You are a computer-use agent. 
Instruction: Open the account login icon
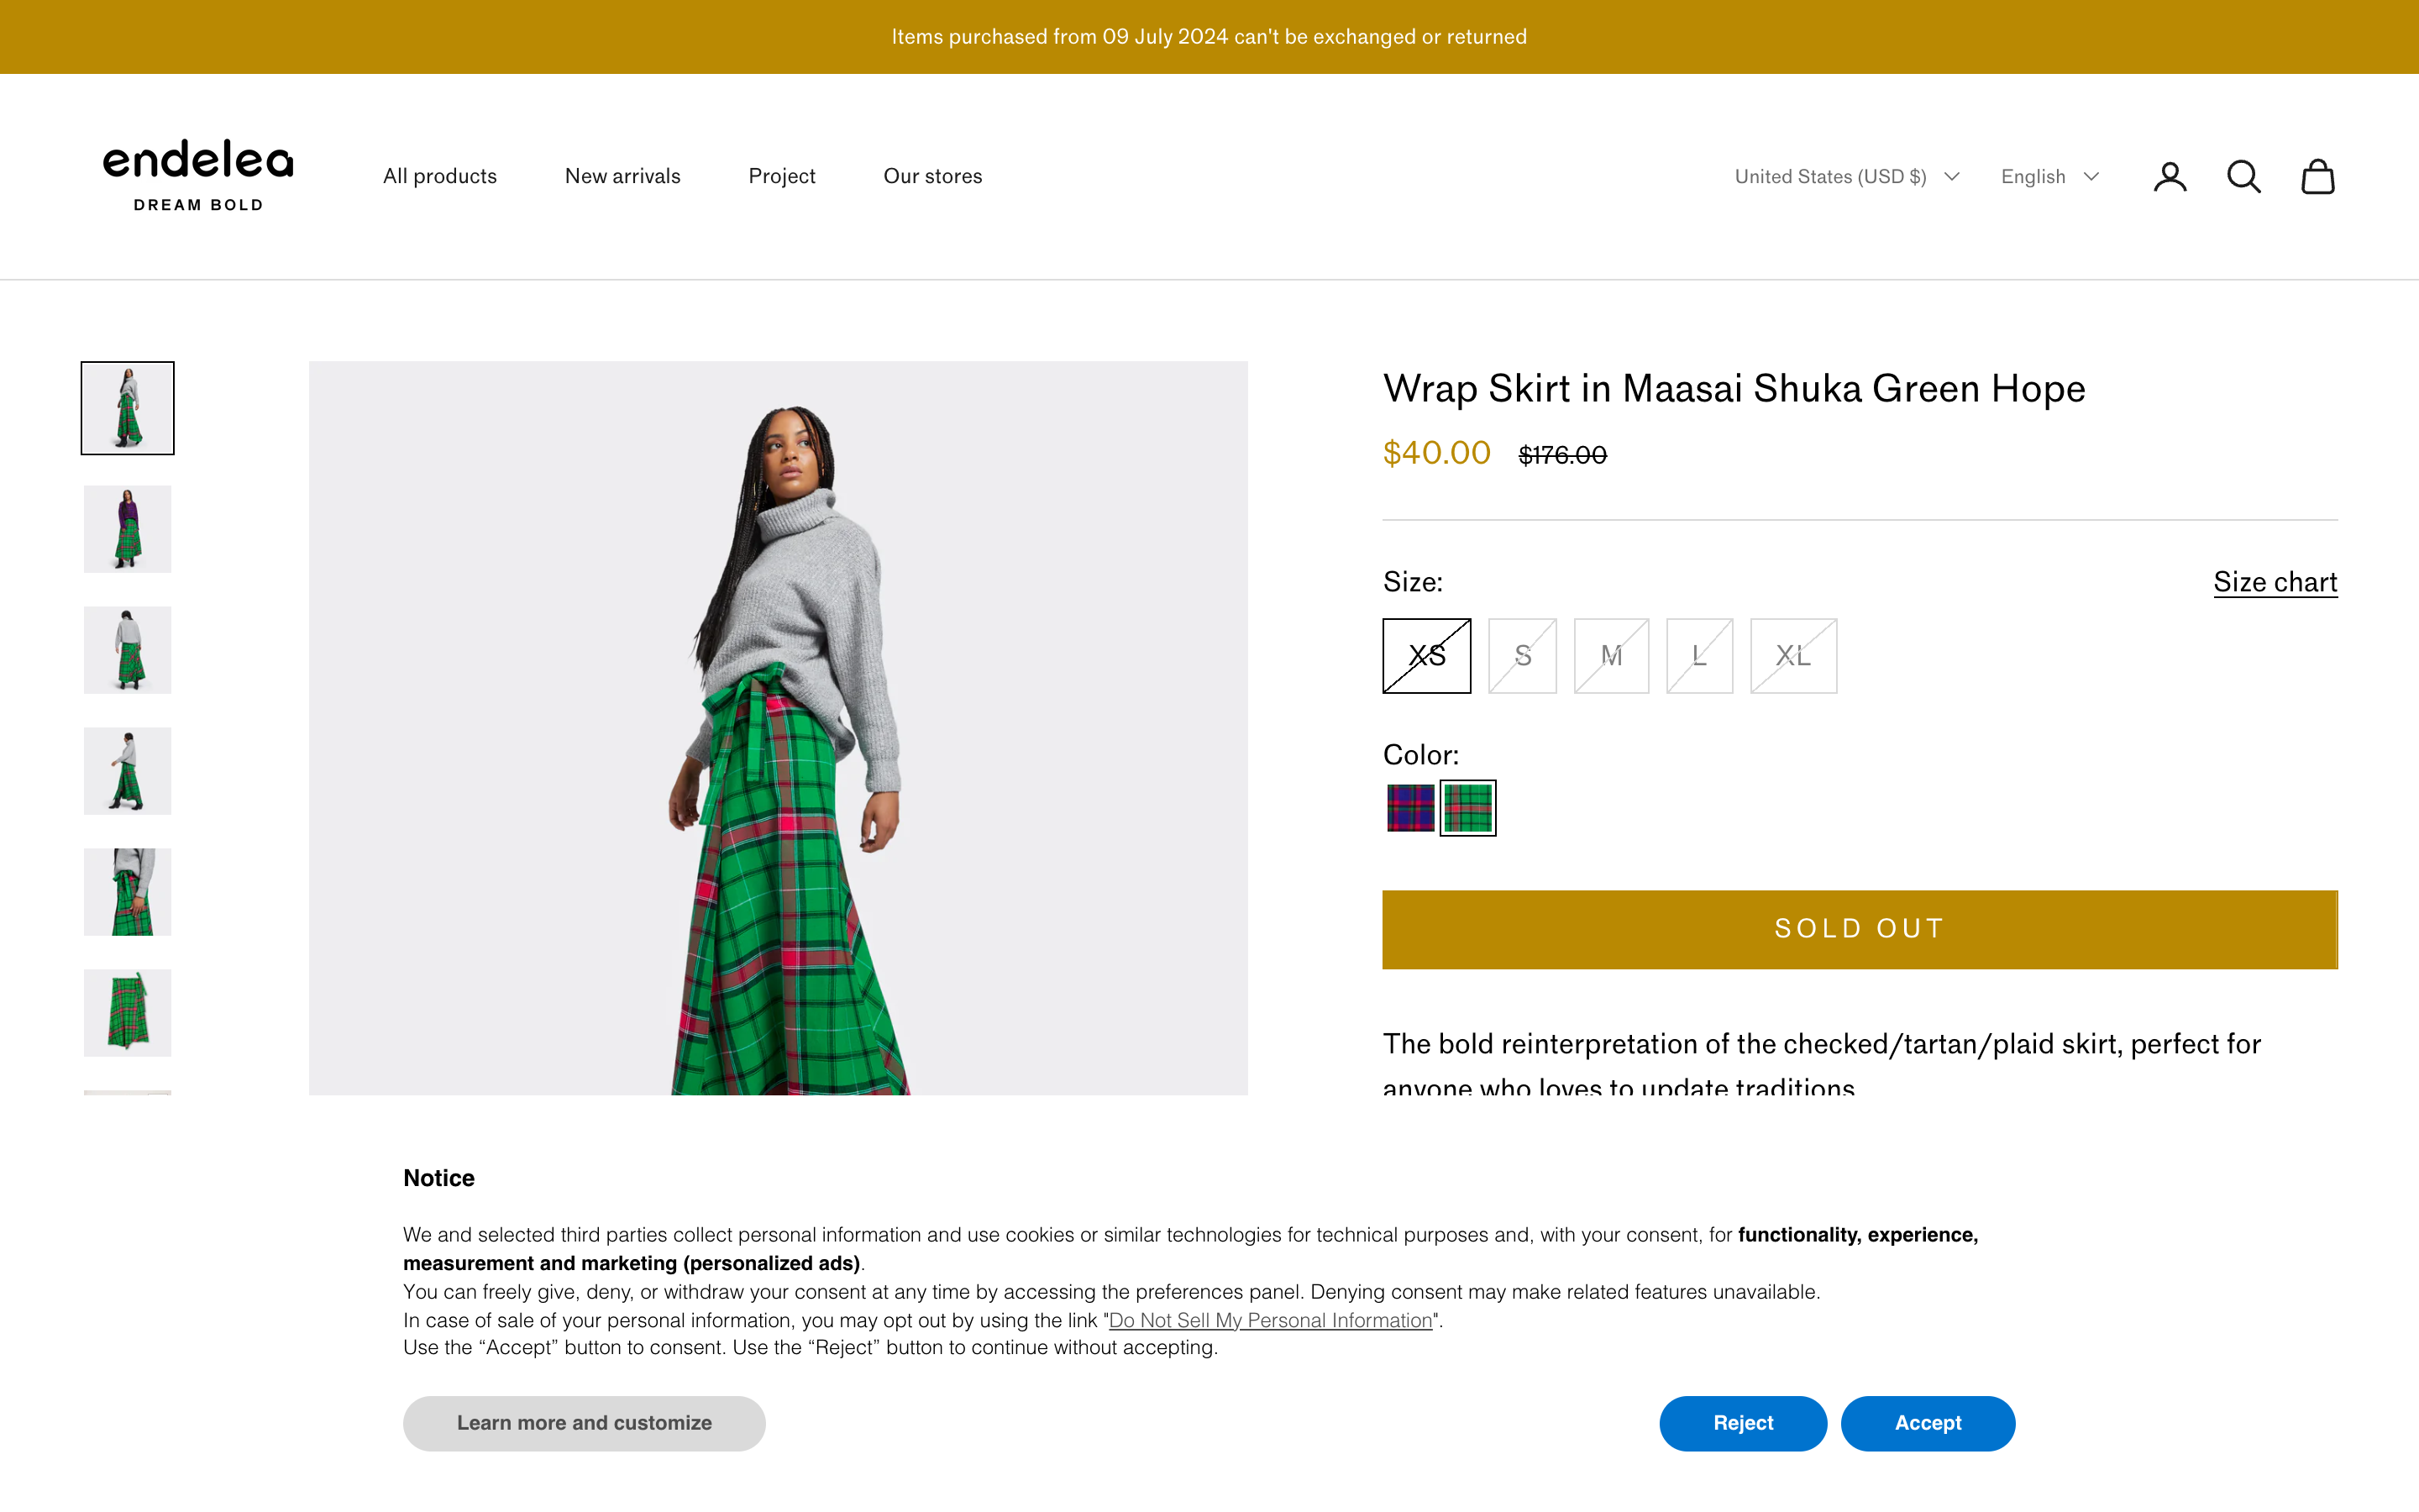point(2169,177)
